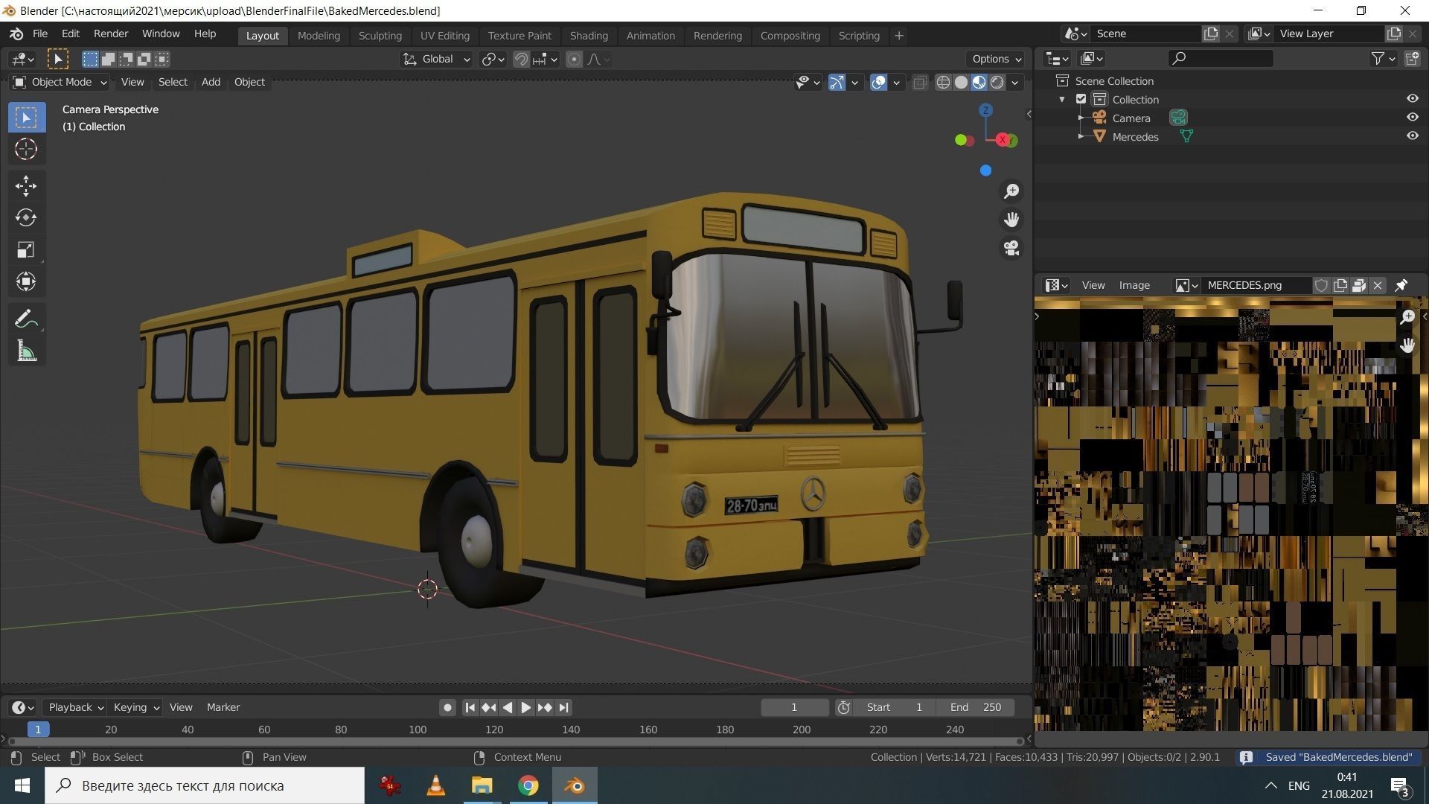The image size is (1429, 804).
Task: Switch to the UV Editing workspace tab
Action: [444, 35]
